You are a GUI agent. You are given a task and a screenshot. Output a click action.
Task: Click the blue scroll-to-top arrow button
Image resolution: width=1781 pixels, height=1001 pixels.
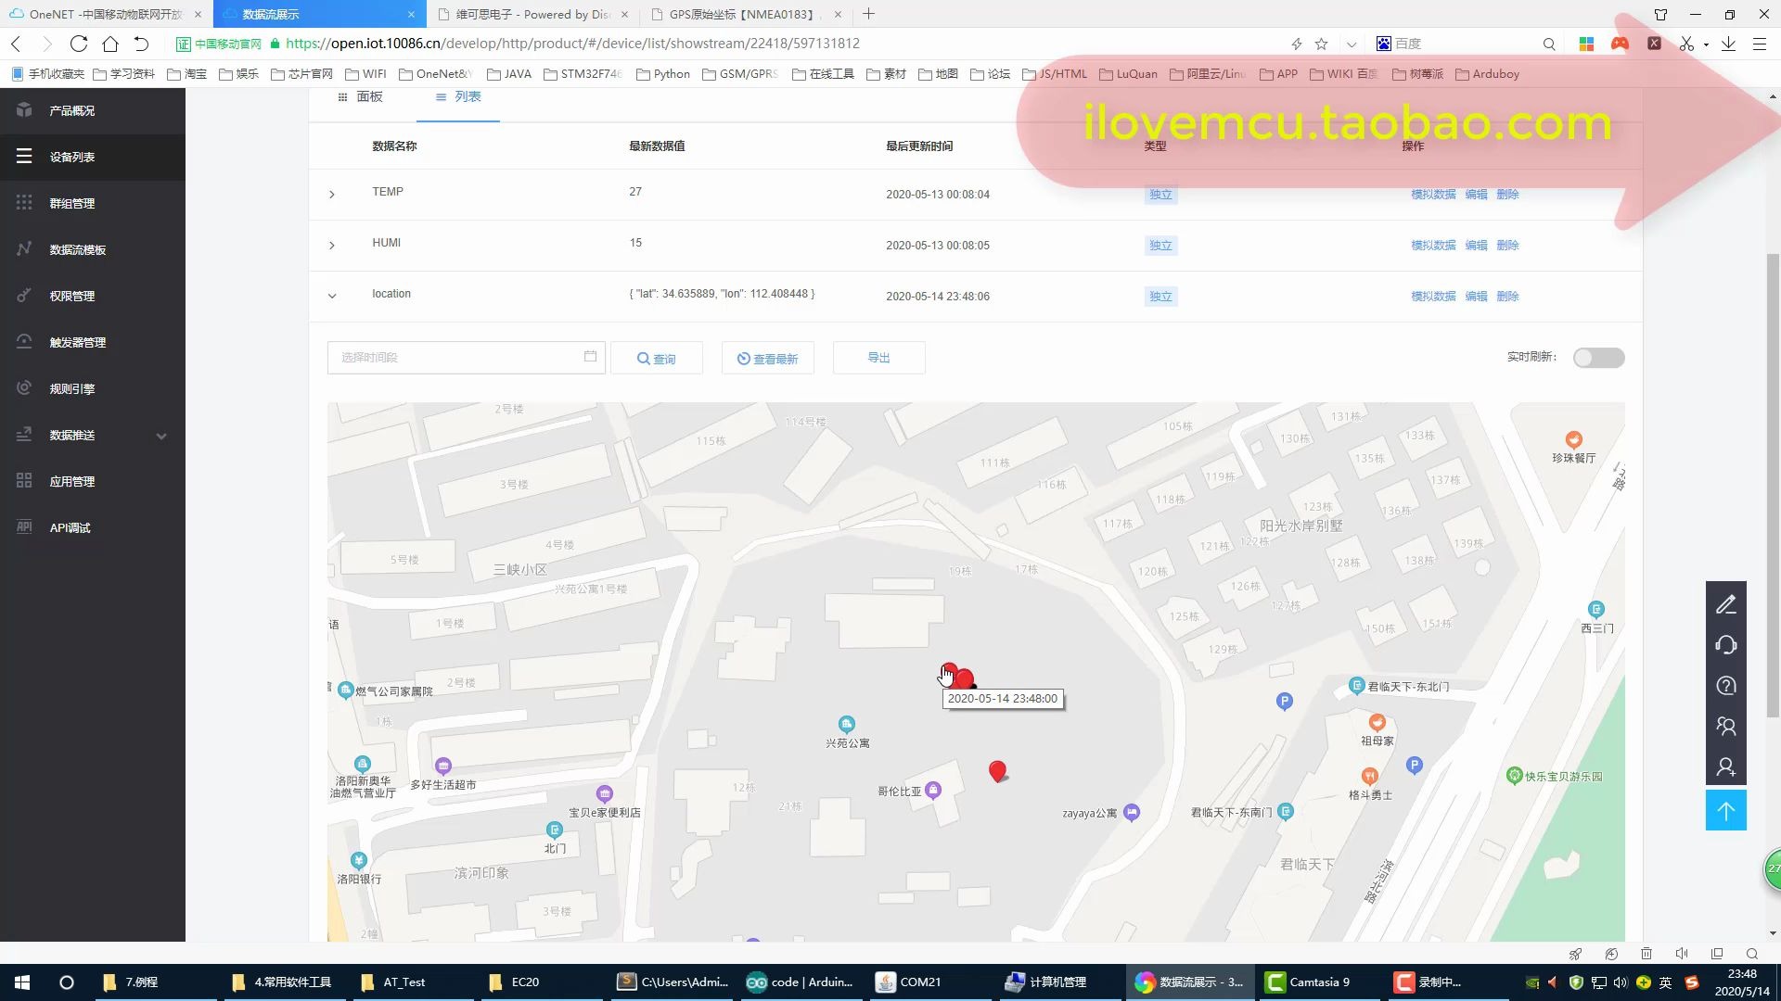pyautogui.click(x=1725, y=811)
